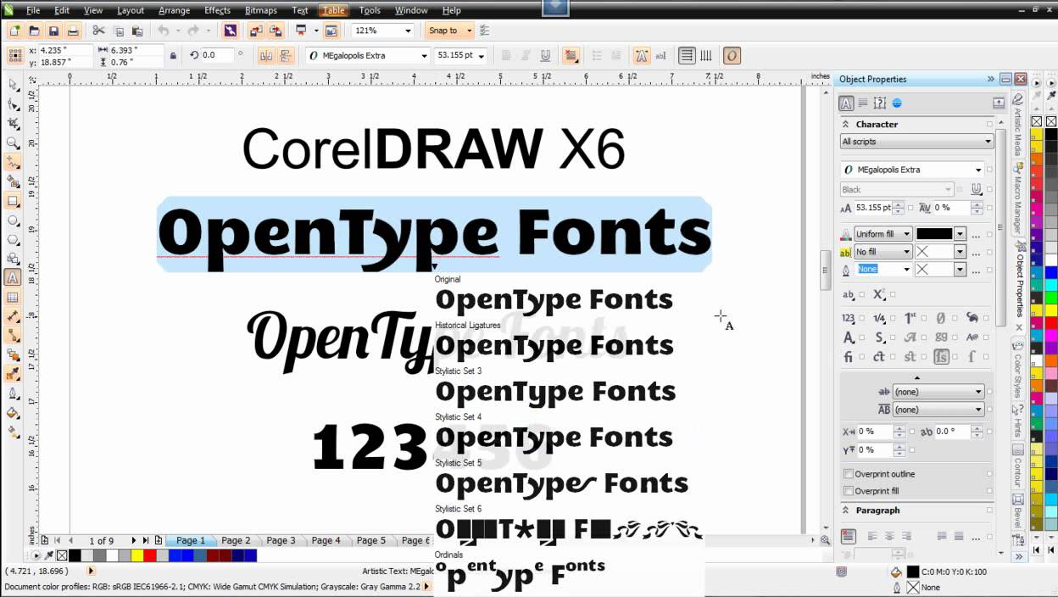This screenshot has width=1058, height=597.
Task: Open the Table menu
Action: [334, 10]
